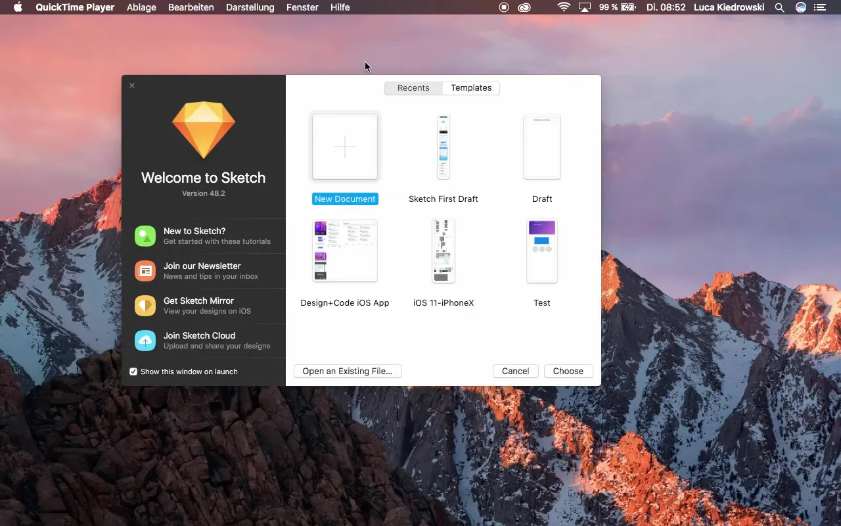The width and height of the screenshot is (841, 526).
Task: Select the iOS 11-iPhoneX thumbnail
Action: [443, 251]
